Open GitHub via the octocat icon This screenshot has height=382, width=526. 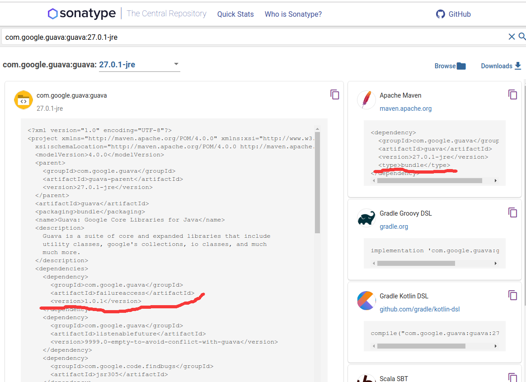pos(440,14)
